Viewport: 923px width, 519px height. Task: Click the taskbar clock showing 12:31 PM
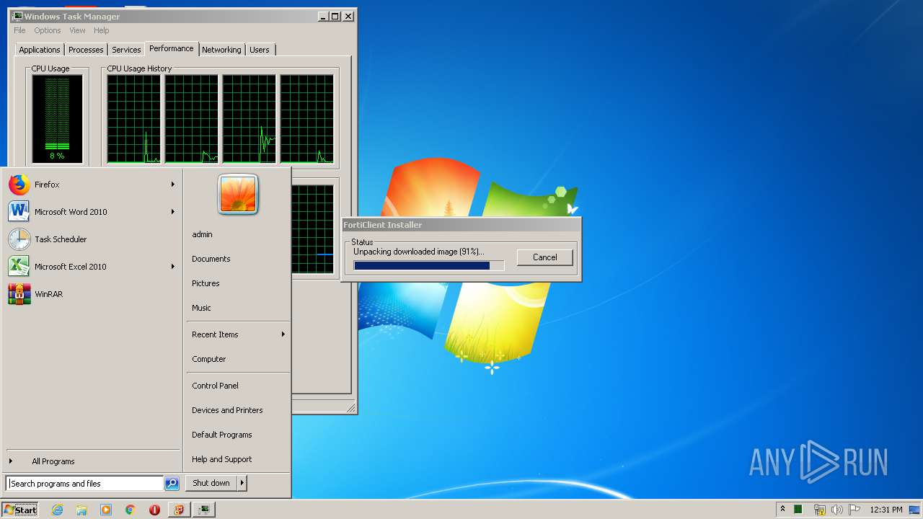[886, 510]
